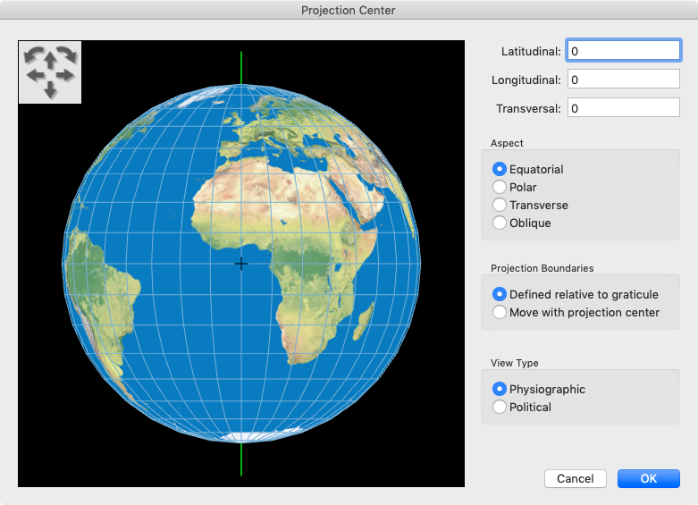Select the Equatorial aspect option
Viewport: 698px width, 505px height.
click(x=500, y=169)
